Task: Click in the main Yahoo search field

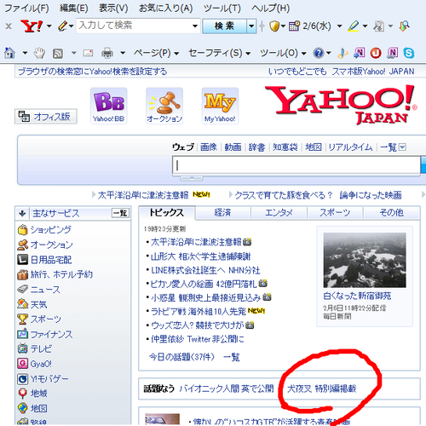Action: [296, 165]
